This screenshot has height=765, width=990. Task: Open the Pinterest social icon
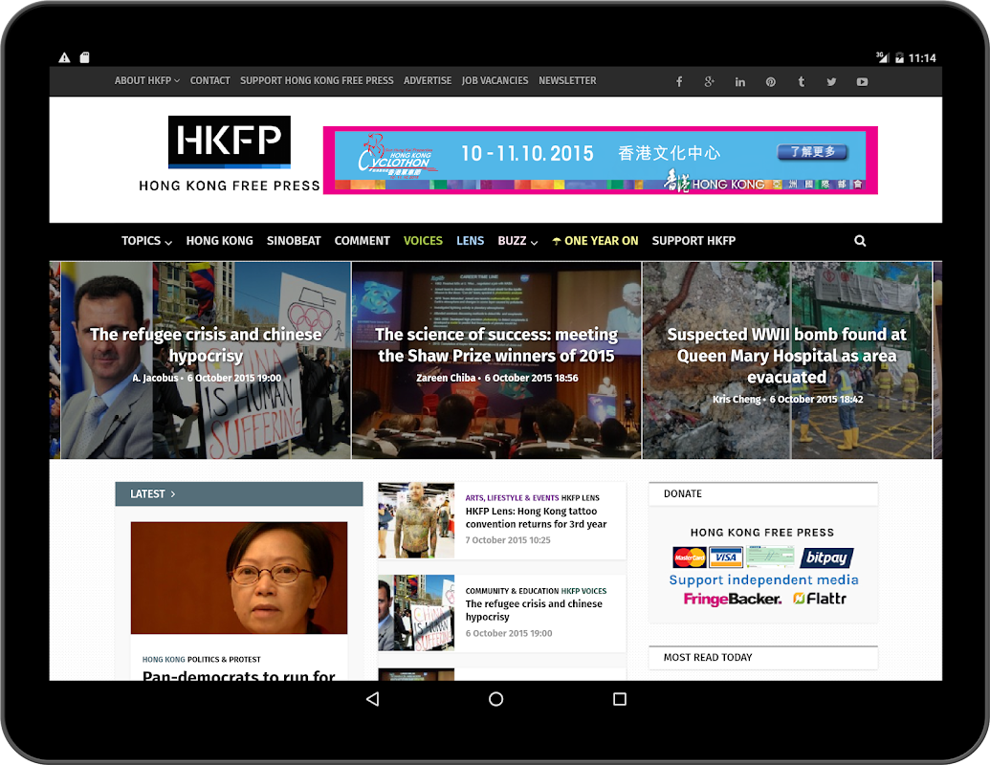click(x=770, y=81)
